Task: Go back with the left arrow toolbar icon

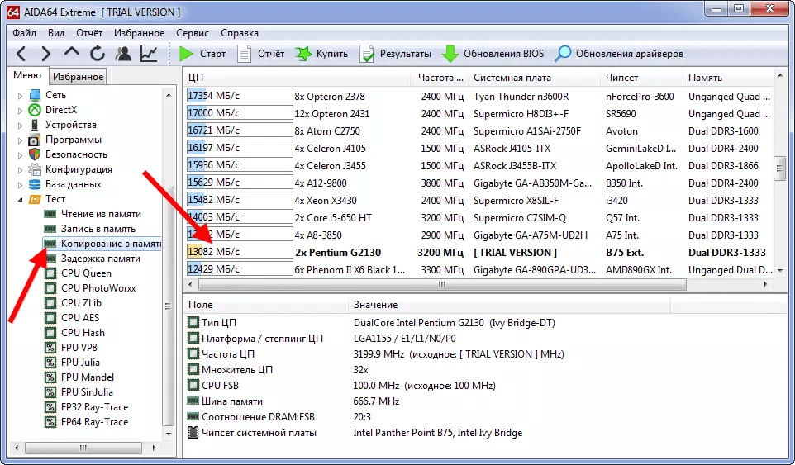Action: [21, 54]
